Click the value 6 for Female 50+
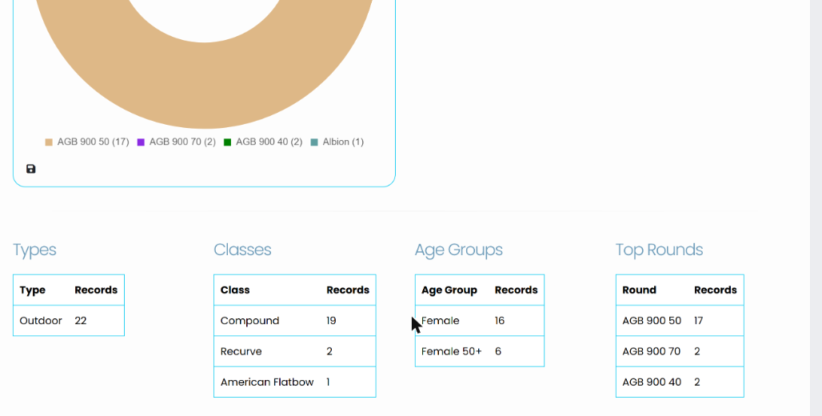The height and width of the screenshot is (416, 822). (498, 351)
